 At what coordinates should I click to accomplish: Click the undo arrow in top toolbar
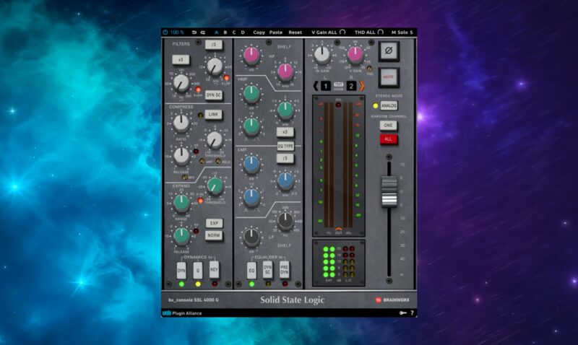[x=194, y=32]
